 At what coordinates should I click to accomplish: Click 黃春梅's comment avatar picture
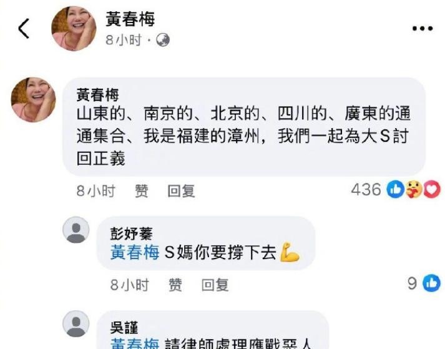click(x=34, y=100)
